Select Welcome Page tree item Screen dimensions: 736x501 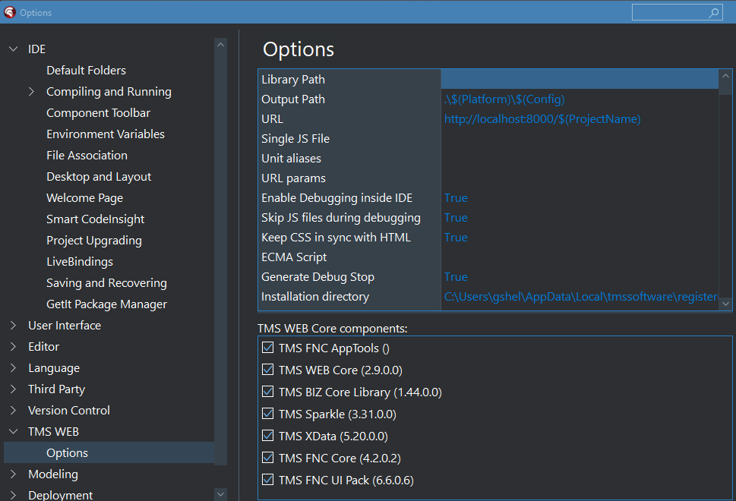84,198
